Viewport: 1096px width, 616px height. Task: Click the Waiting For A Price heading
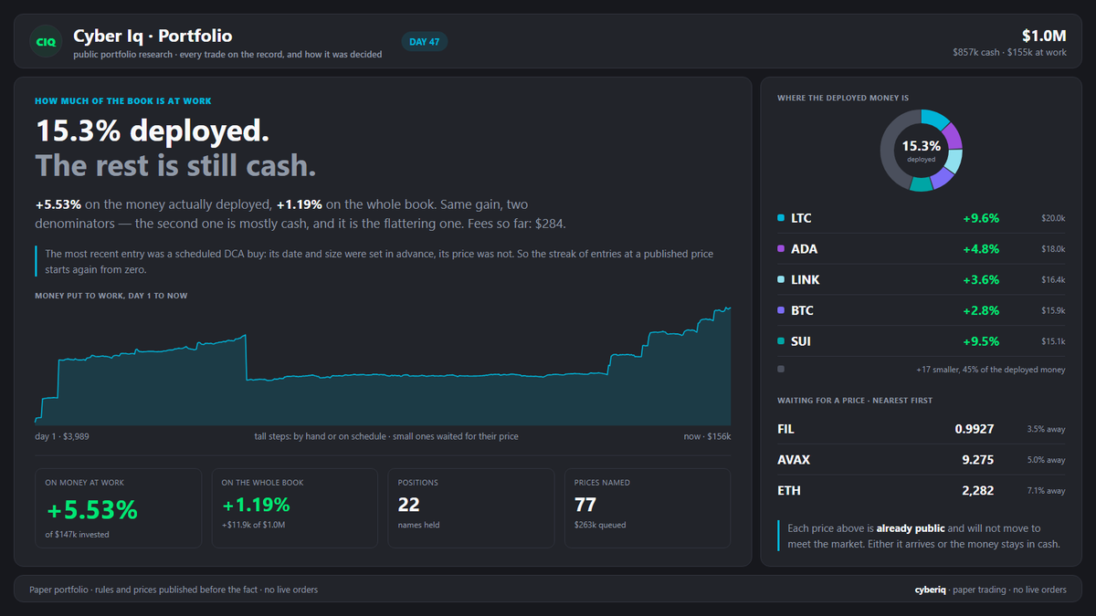click(855, 401)
